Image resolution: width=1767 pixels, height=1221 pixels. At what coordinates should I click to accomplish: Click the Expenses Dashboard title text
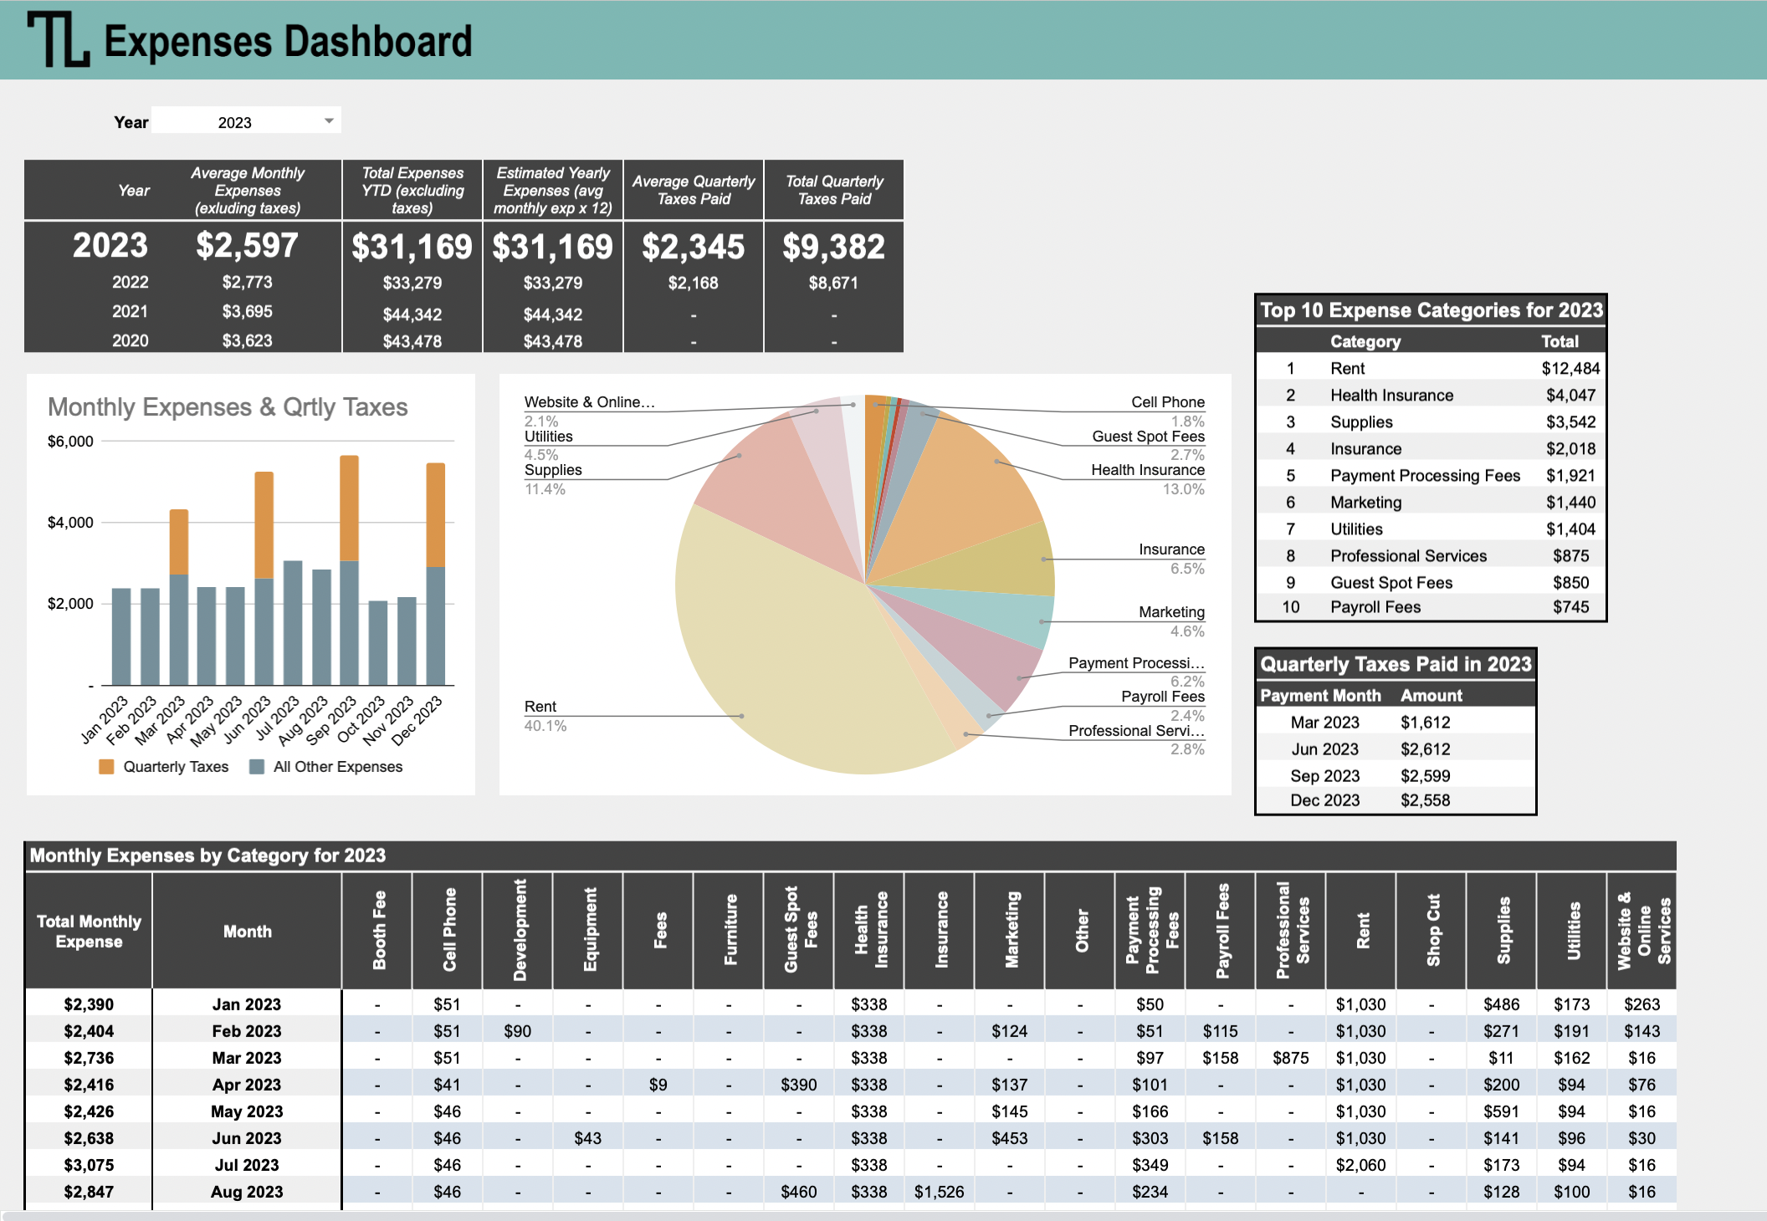click(x=288, y=41)
